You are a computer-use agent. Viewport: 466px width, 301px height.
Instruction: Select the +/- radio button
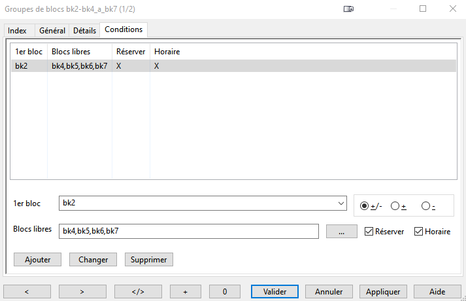tap(364, 205)
